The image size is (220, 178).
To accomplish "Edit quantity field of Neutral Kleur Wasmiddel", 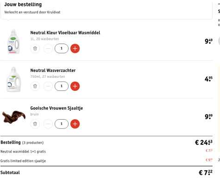I will point(62,49).
